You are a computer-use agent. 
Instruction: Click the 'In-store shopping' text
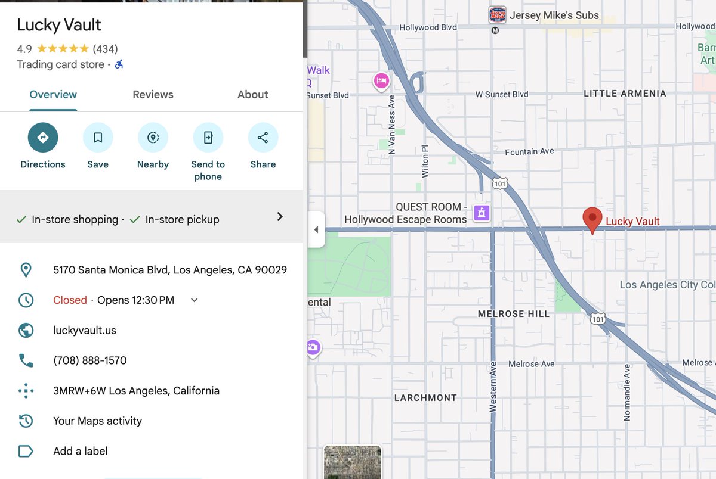pyautogui.click(x=75, y=219)
